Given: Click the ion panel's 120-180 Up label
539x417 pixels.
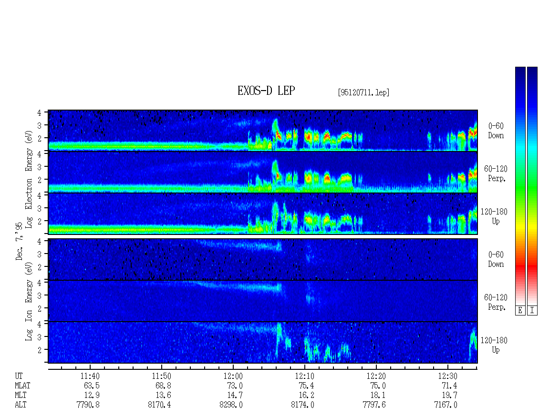Looking at the screenshot, I should click(x=494, y=345).
